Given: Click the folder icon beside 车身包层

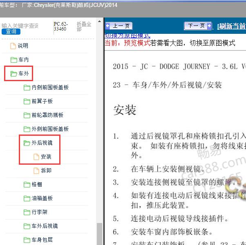Looking at the screenshot, I should pos(27,240).
